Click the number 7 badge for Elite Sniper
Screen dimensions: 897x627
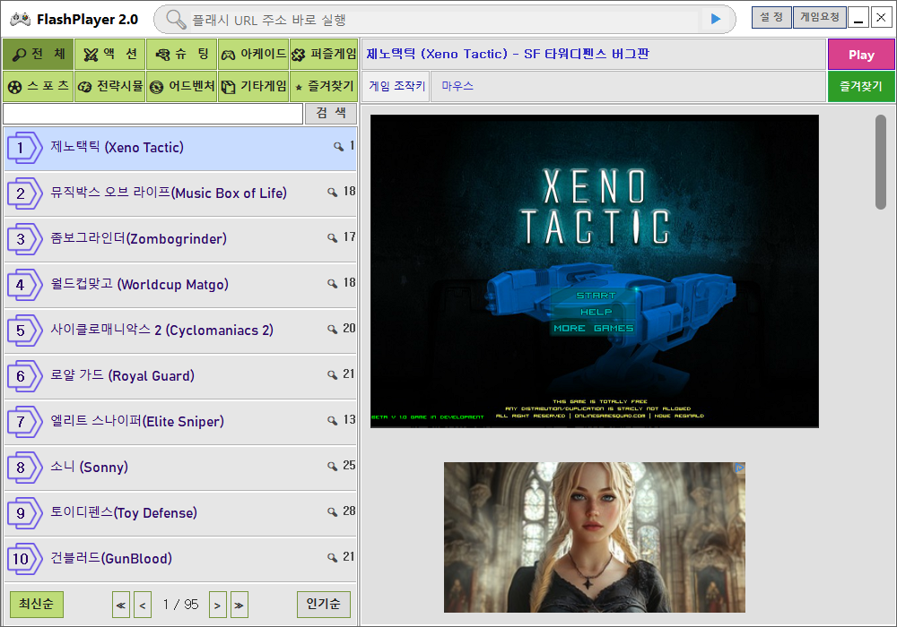tap(24, 422)
